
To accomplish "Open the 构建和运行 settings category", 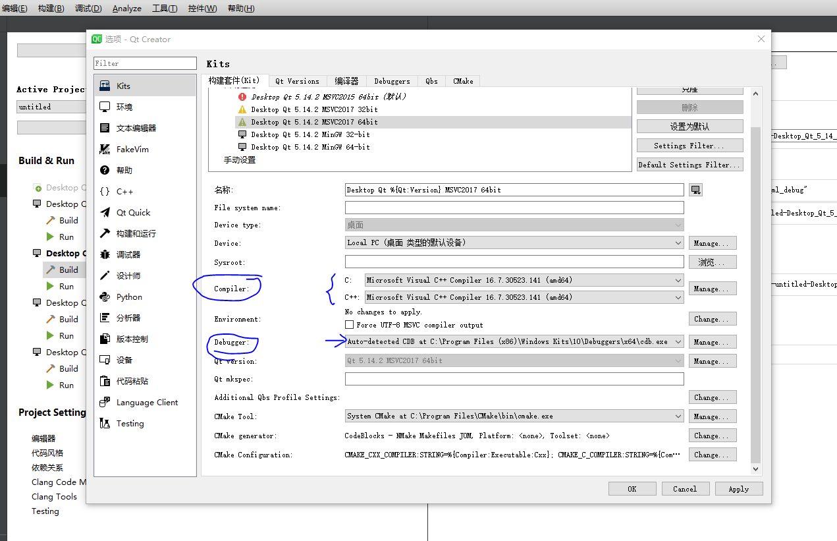I will [x=145, y=233].
